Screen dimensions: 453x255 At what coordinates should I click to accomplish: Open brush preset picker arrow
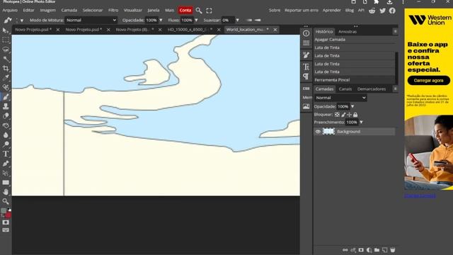22,21
